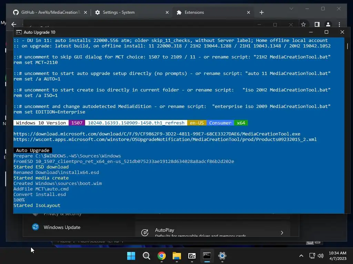Open volume speaker tray icon
This screenshot has width=353, height=264.
click(321, 256)
